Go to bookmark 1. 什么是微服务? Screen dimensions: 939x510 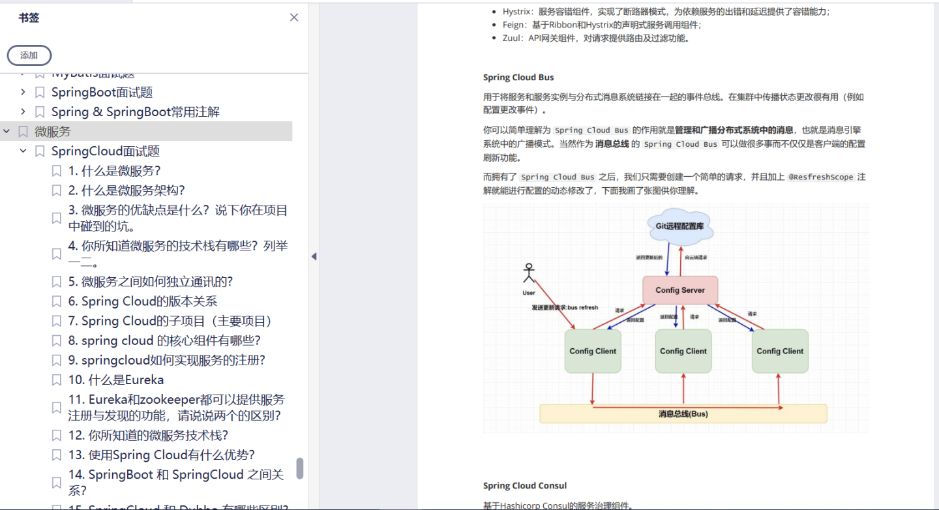click(115, 171)
